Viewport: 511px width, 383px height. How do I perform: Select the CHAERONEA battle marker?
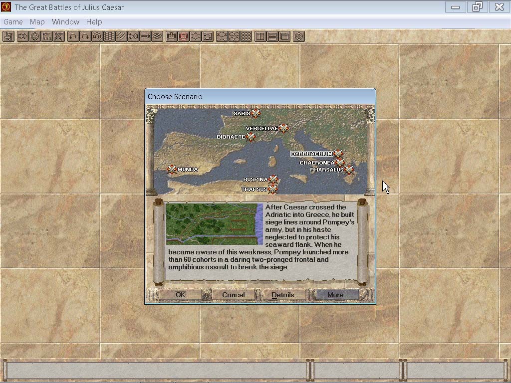(x=340, y=162)
